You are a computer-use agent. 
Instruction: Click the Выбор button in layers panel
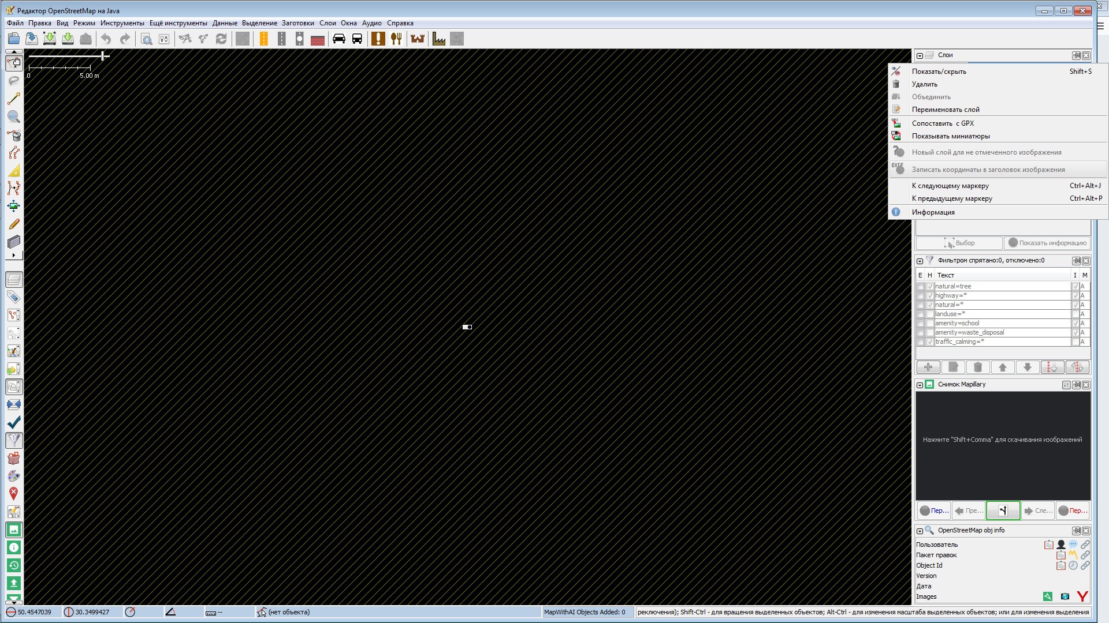pyautogui.click(x=959, y=243)
